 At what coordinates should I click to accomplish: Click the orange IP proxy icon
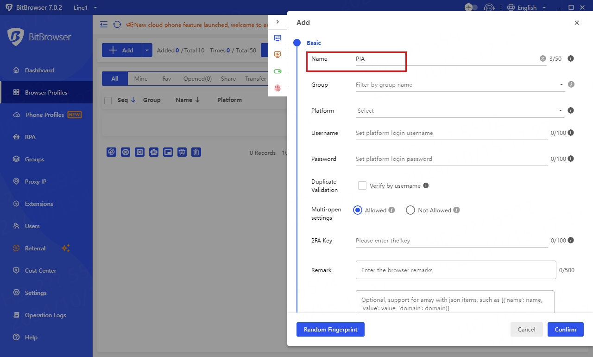coord(278,55)
